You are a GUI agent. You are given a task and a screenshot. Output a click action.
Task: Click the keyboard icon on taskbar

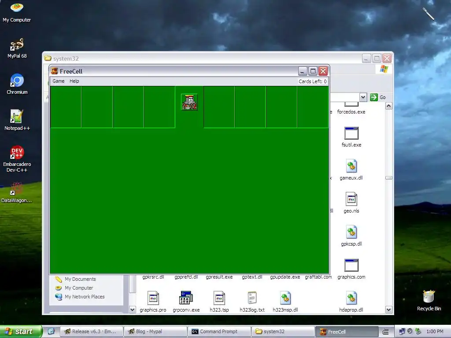pos(386,332)
